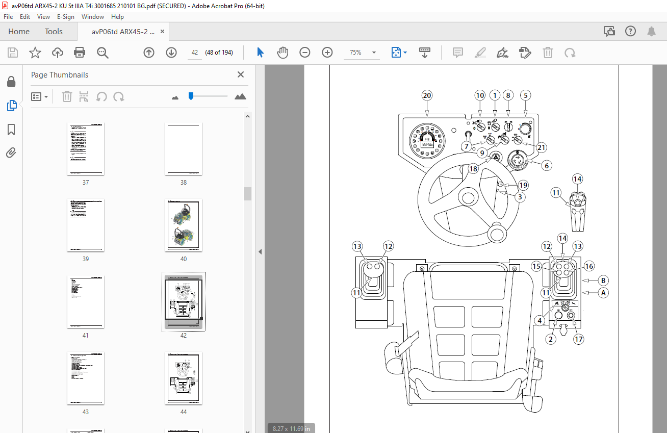
Task: Switch to the Tools tab
Action: [x=54, y=32]
